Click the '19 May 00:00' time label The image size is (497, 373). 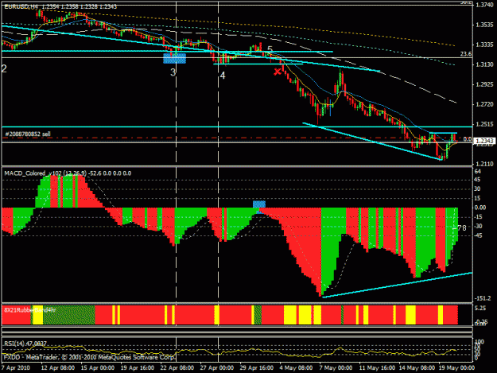coord(456,368)
